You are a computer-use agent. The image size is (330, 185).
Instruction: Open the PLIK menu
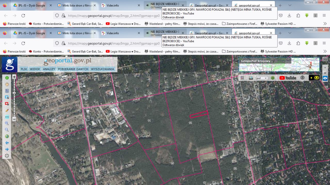pos(24,69)
